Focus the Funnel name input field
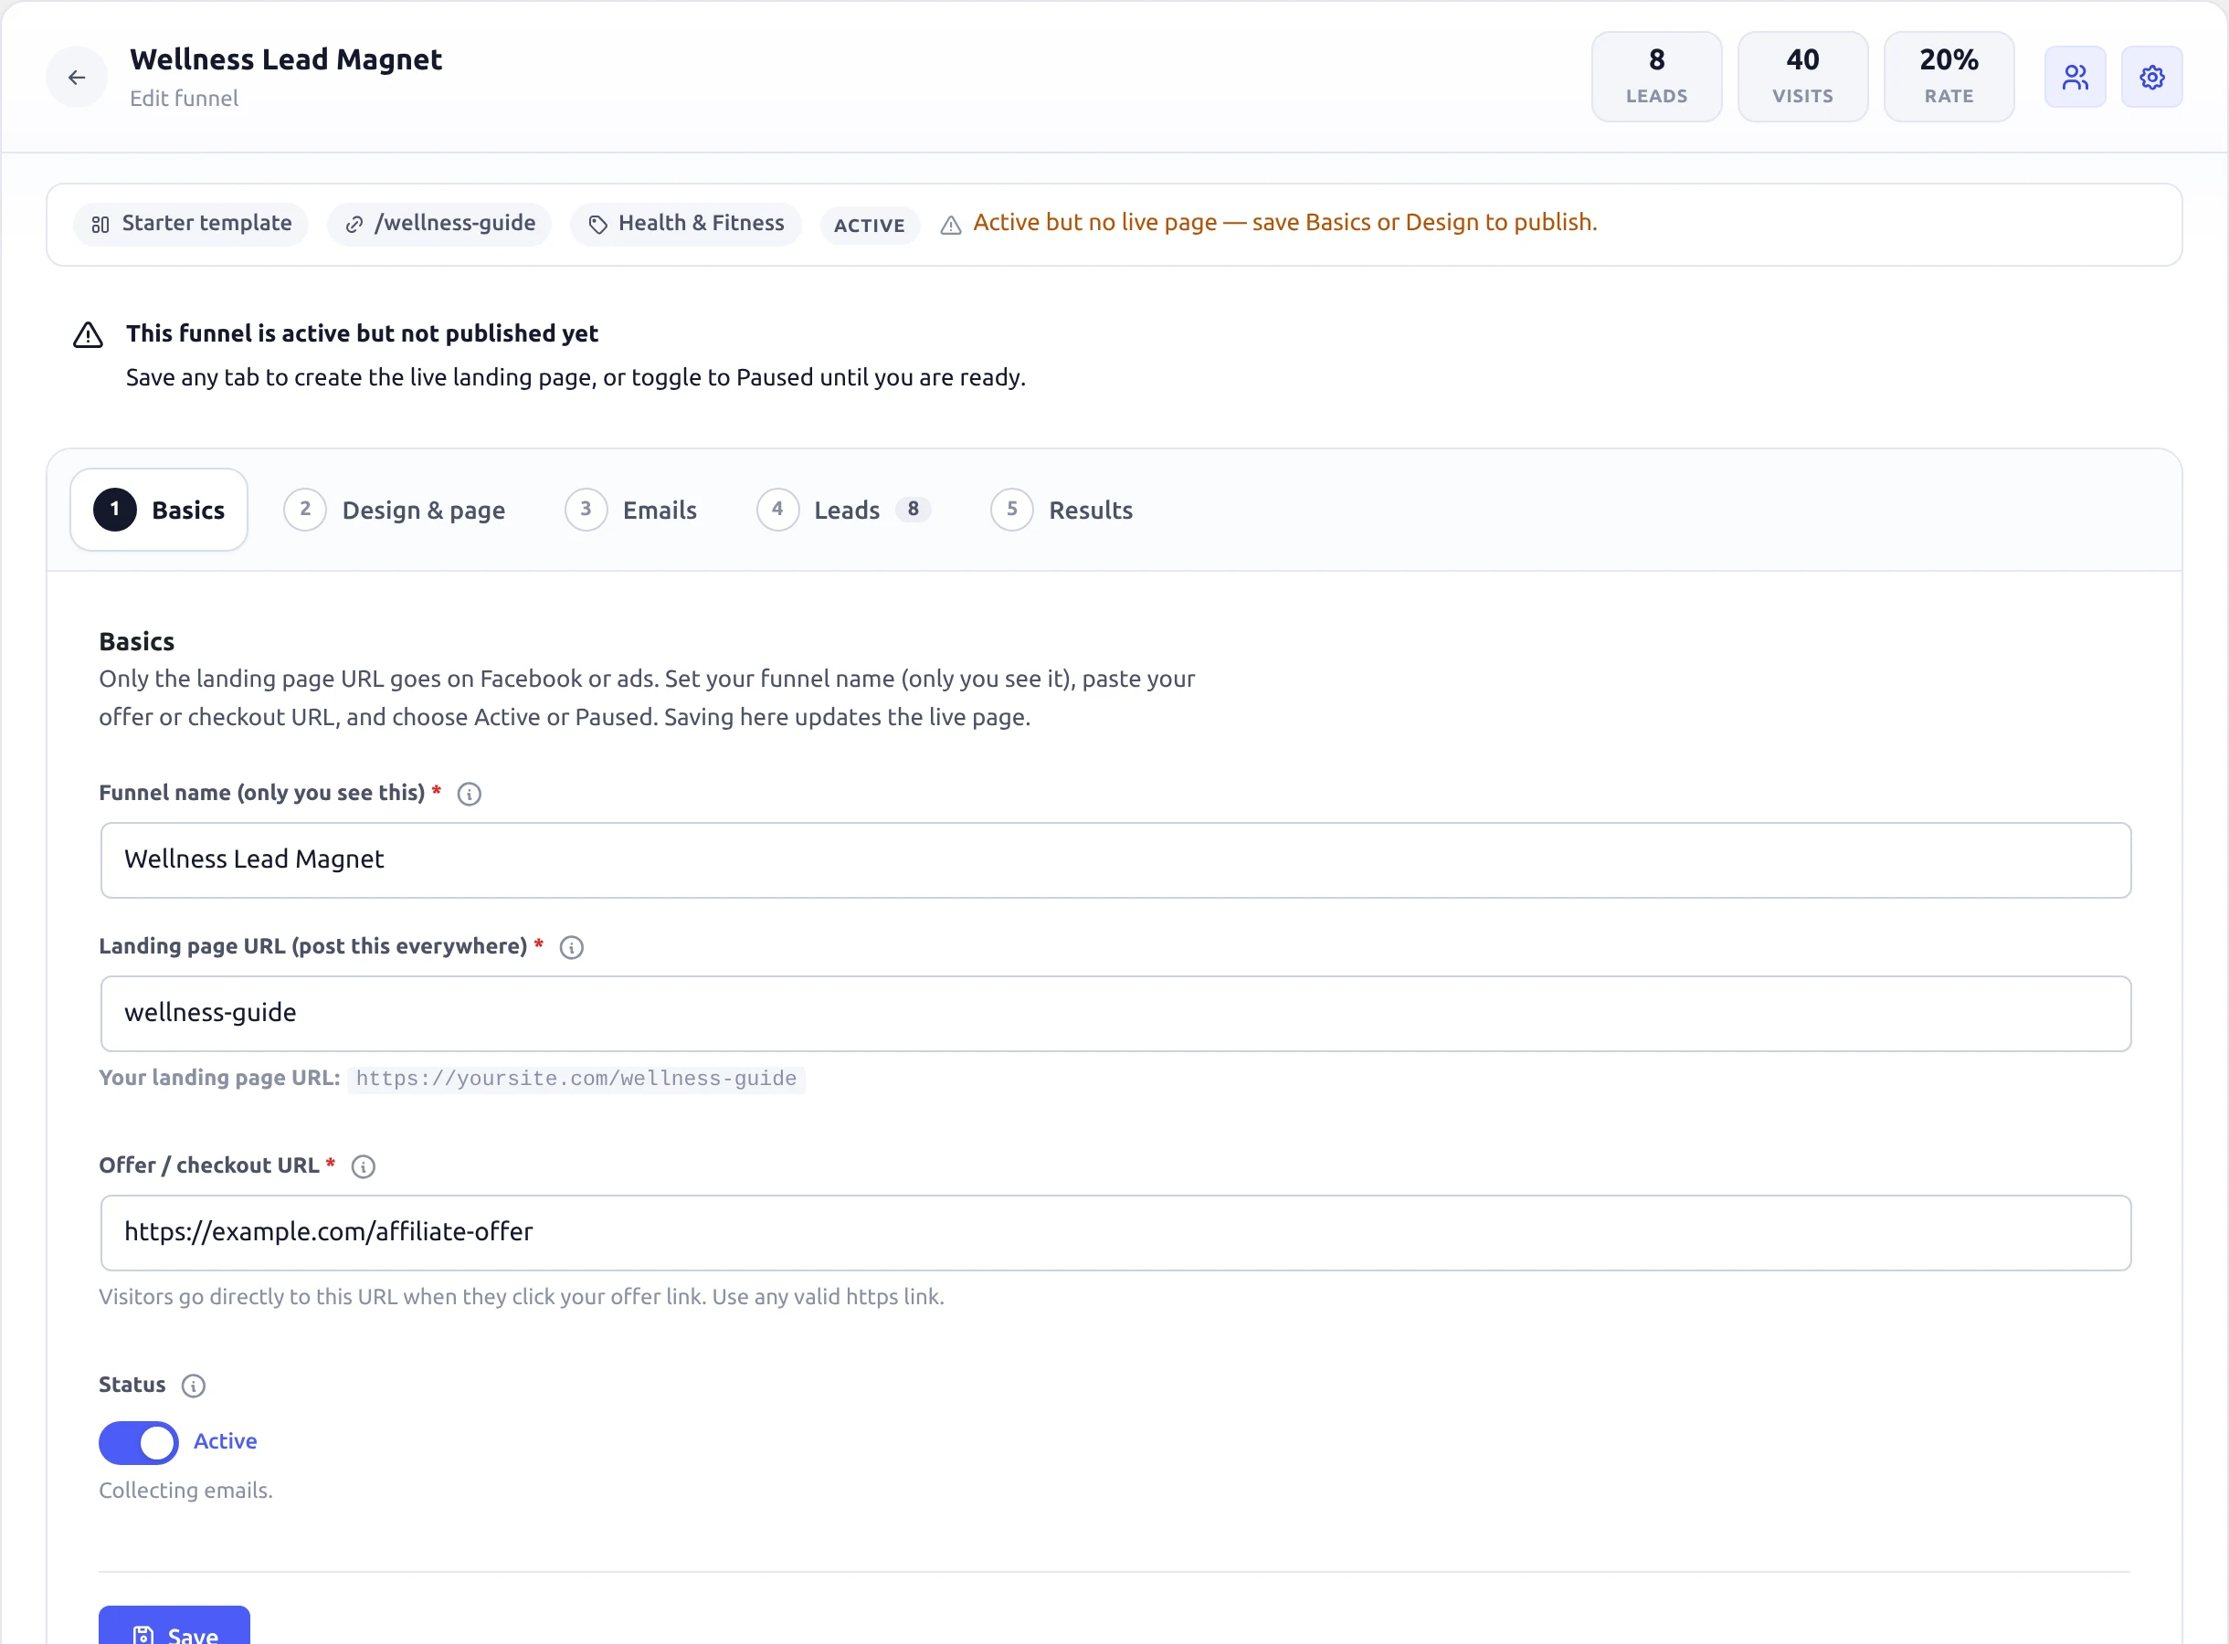 (x=1115, y=859)
